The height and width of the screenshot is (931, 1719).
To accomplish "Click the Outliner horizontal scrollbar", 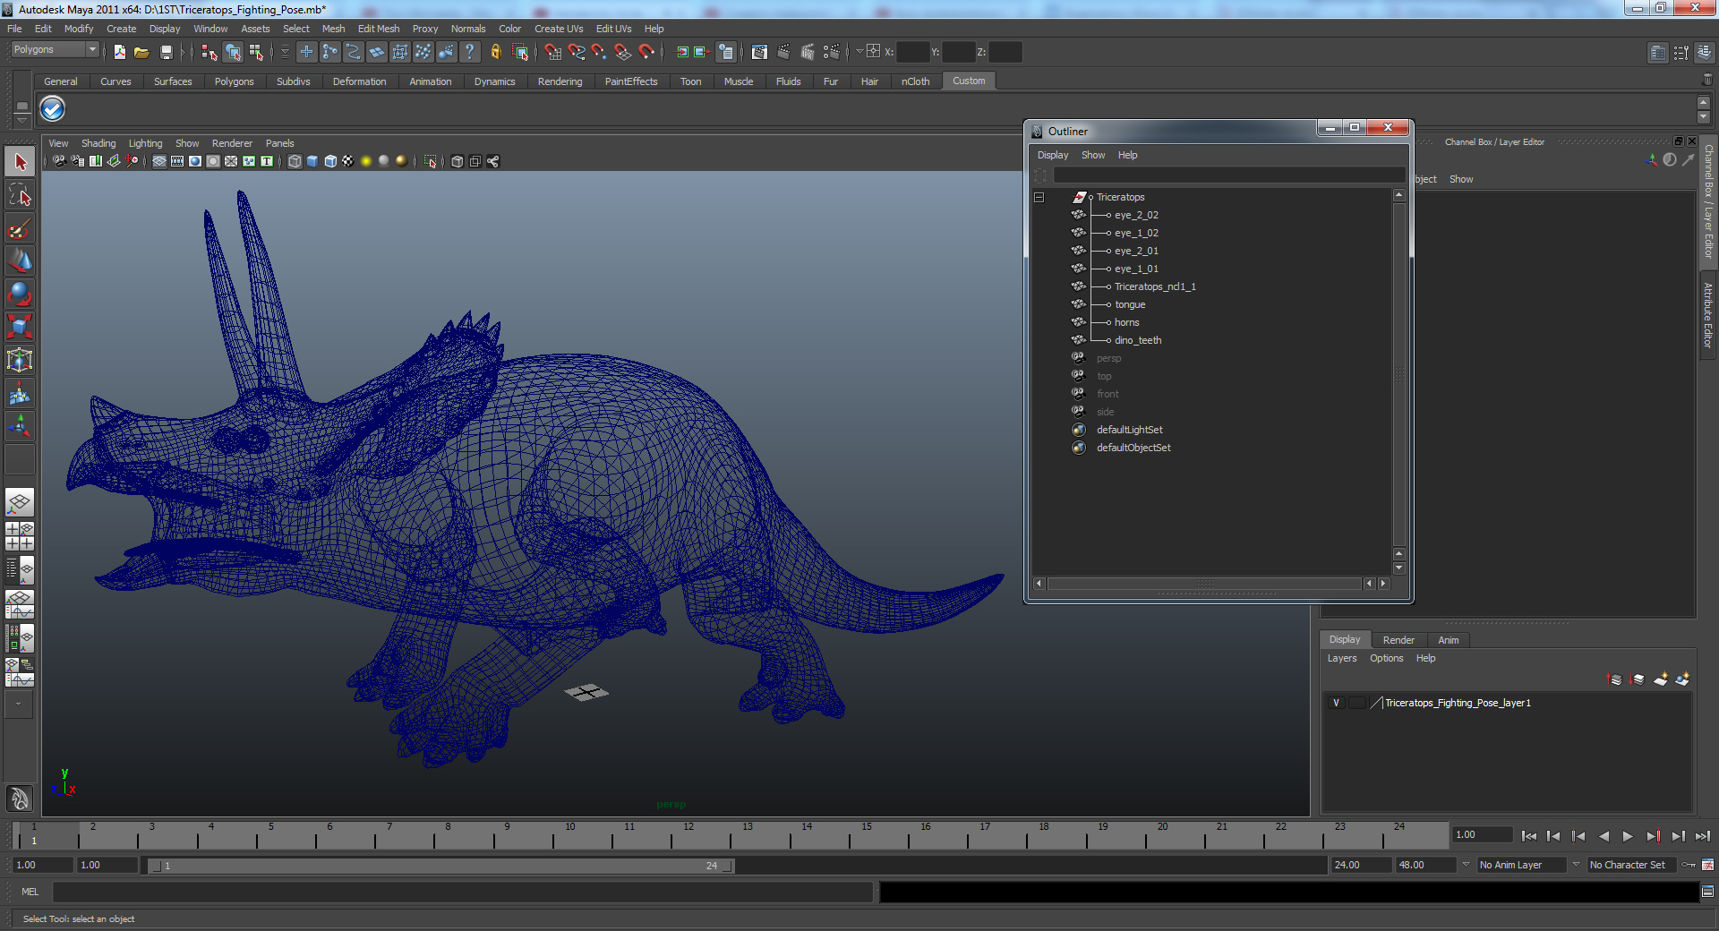I will pos(1205,584).
